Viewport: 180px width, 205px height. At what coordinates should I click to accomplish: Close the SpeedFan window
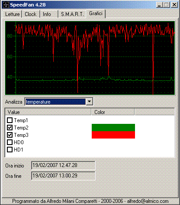coord(174,5)
